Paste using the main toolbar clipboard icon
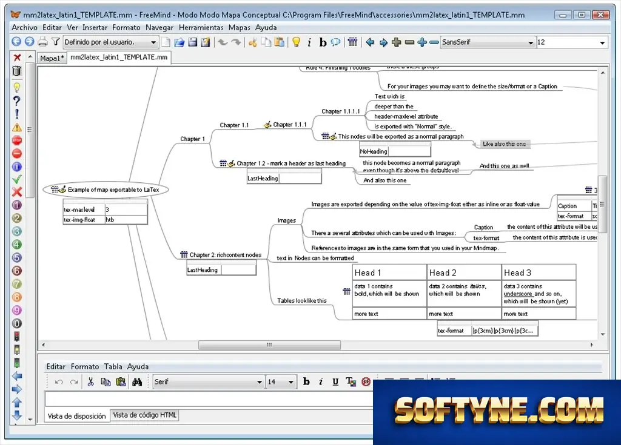 coord(279,42)
